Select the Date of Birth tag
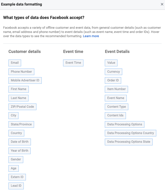The height and width of the screenshot is (192, 165). [20, 142]
